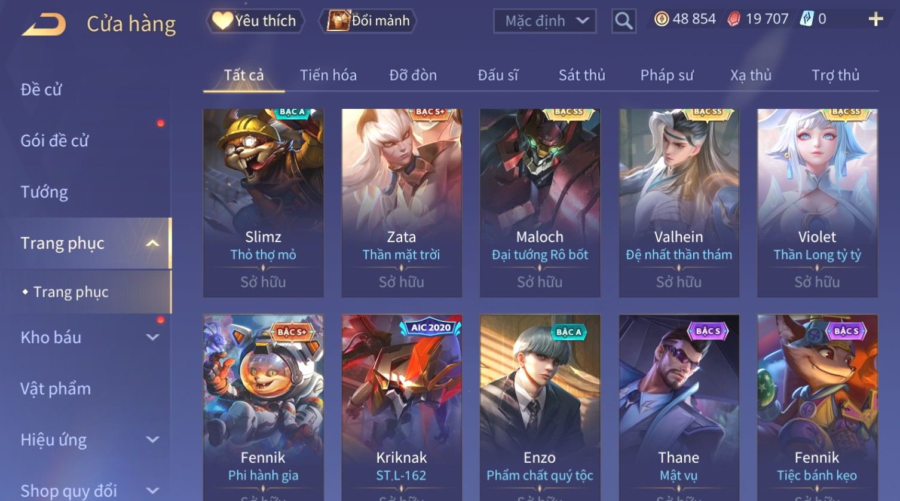The width and height of the screenshot is (900, 501).
Task: Go to Tướng in the sidebar
Action: [x=44, y=192]
